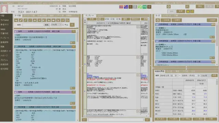Click the last icon in order history toolbar
The width and height of the screenshot is (219, 123).
[x=68, y=20]
